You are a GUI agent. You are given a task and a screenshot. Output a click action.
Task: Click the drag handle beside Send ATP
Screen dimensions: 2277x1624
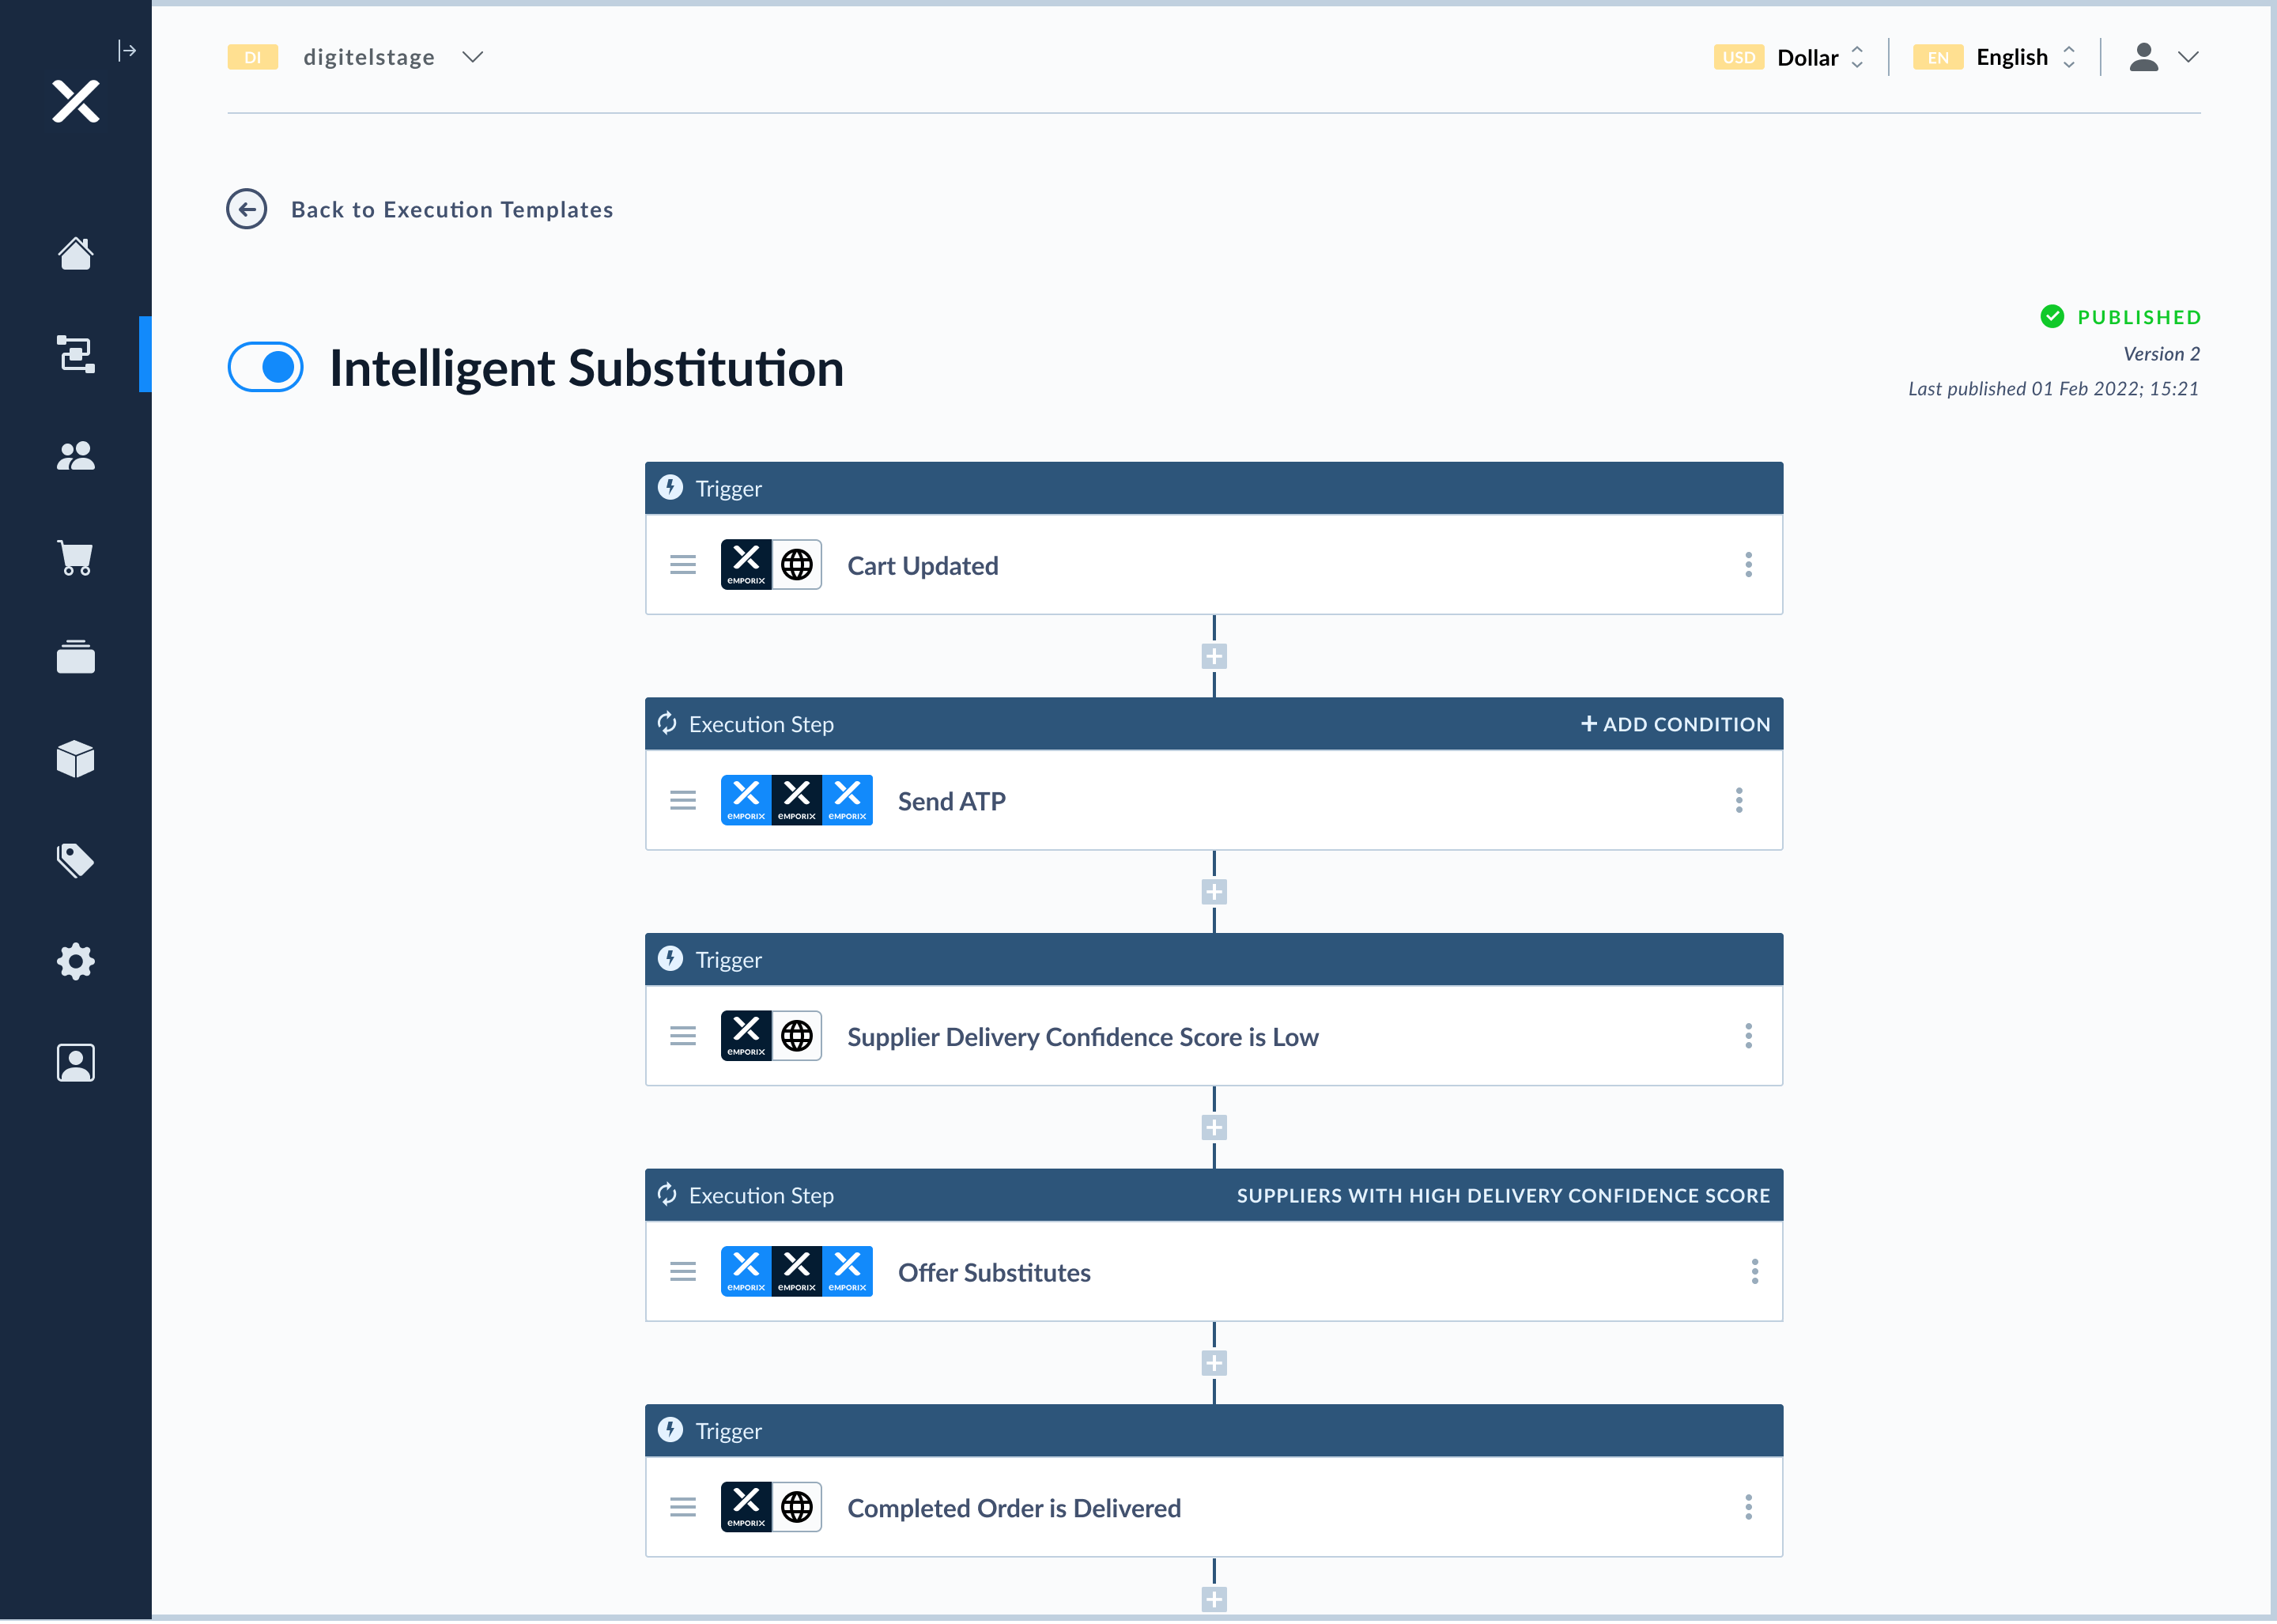(683, 800)
